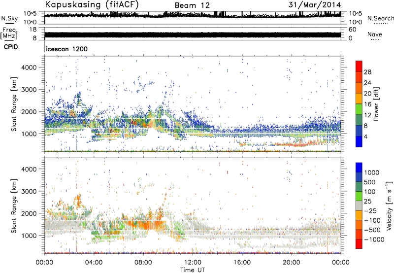Click the '60' Nave axis tick
This screenshot has width=394, height=273.
[352, 30]
